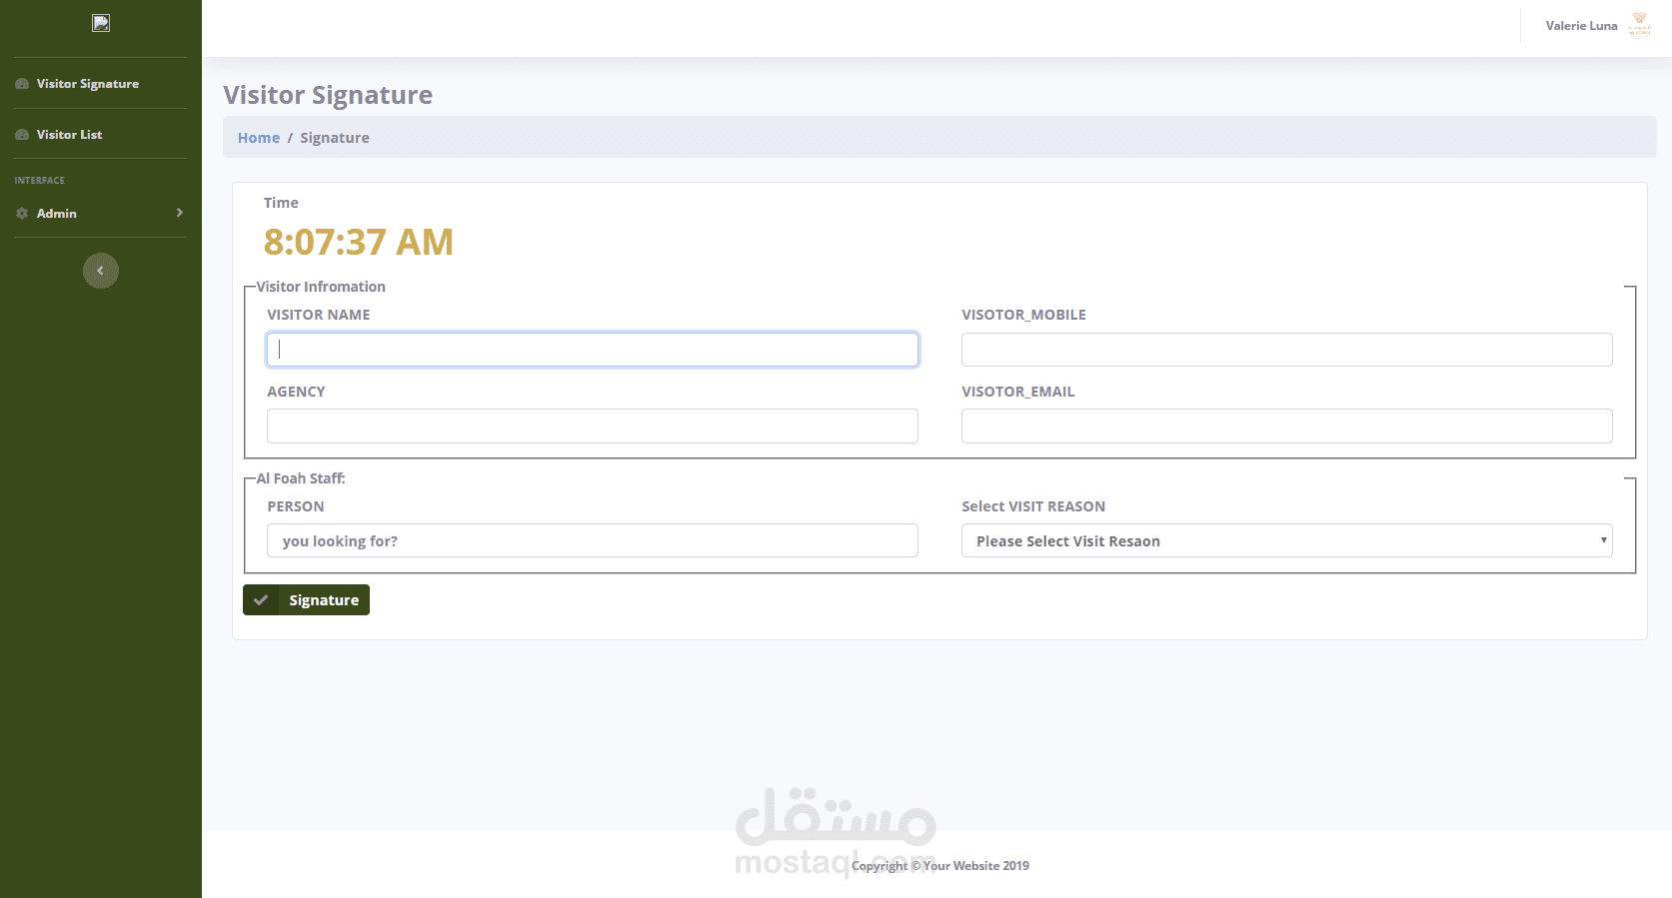This screenshot has height=898, width=1672.
Task: Click the Visitor Infromation legend label
Action: (x=321, y=287)
